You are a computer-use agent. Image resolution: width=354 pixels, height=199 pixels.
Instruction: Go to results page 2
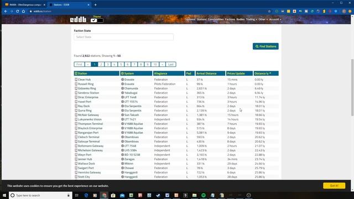coord(101,64)
